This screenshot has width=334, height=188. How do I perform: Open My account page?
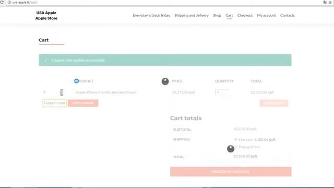(266, 15)
